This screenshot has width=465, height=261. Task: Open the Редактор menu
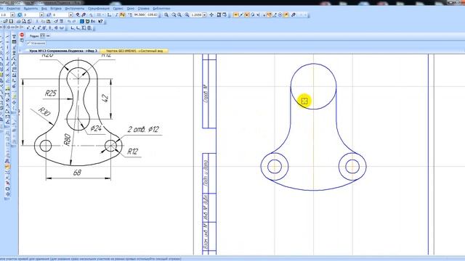pos(13,9)
